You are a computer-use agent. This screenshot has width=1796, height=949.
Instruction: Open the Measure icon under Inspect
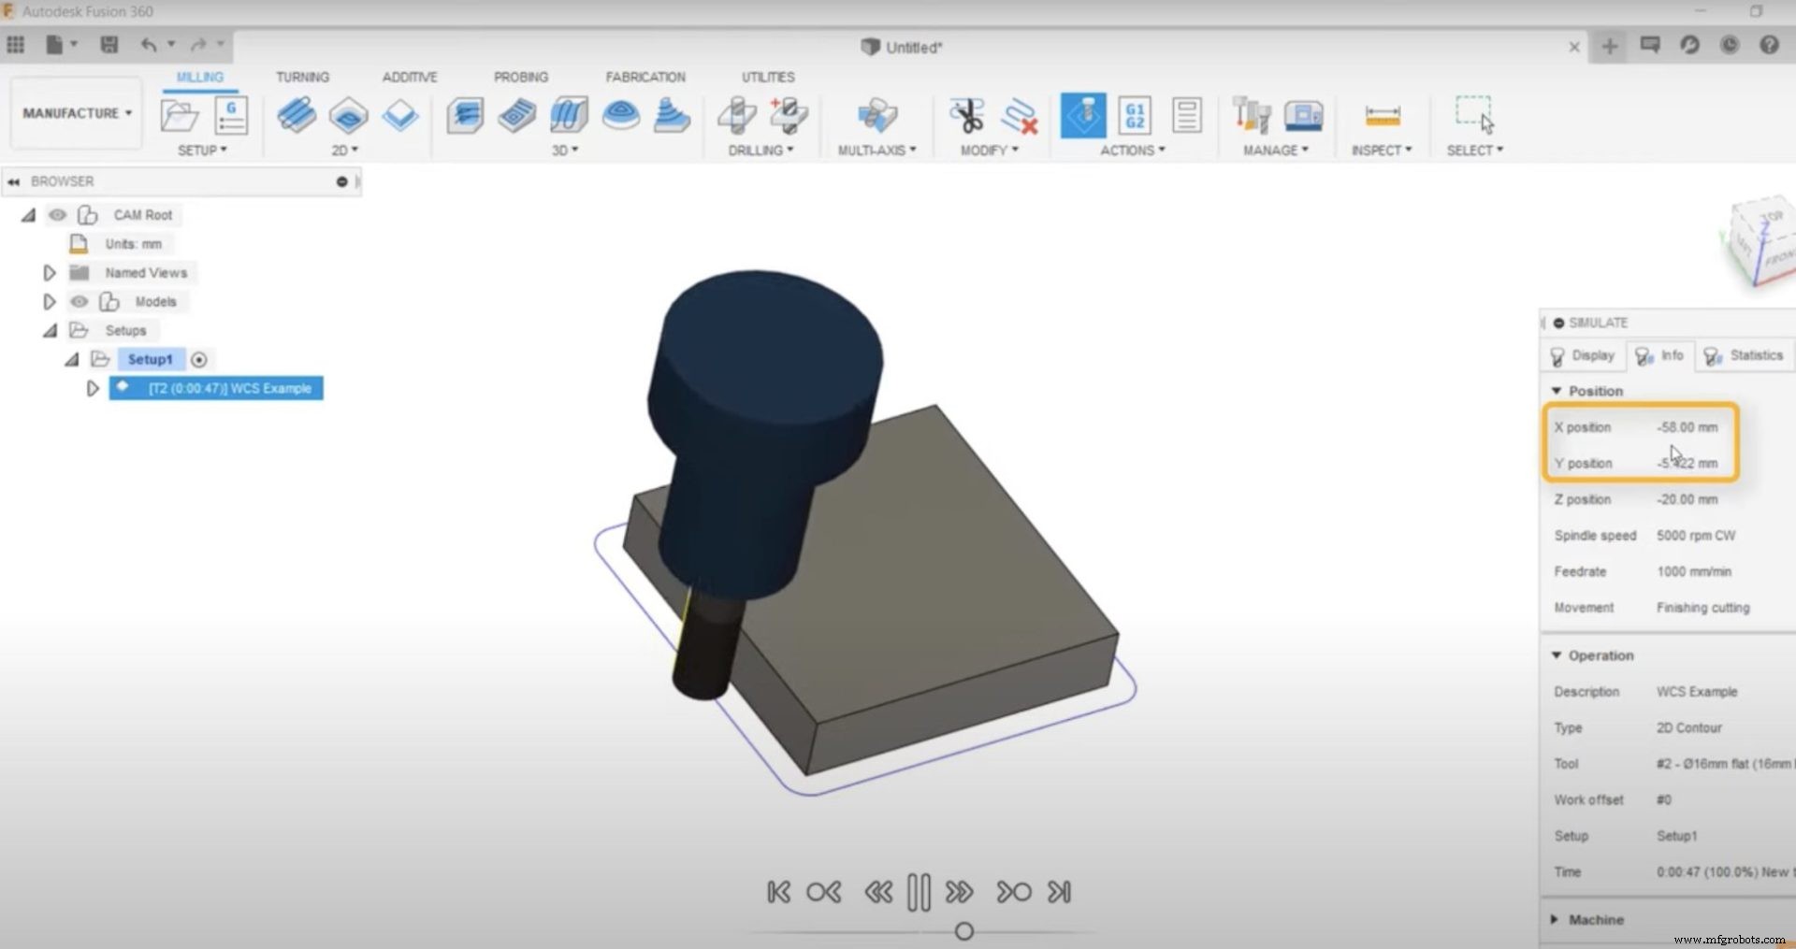pos(1382,117)
